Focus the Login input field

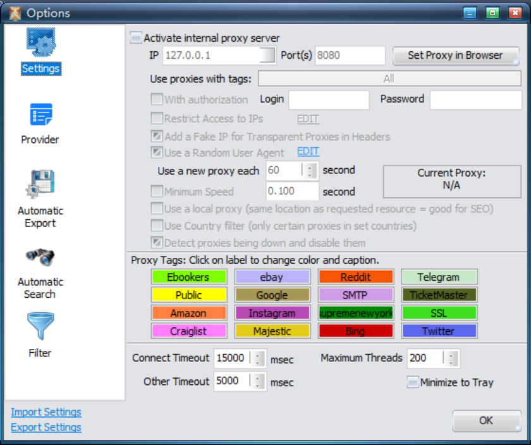(x=329, y=100)
